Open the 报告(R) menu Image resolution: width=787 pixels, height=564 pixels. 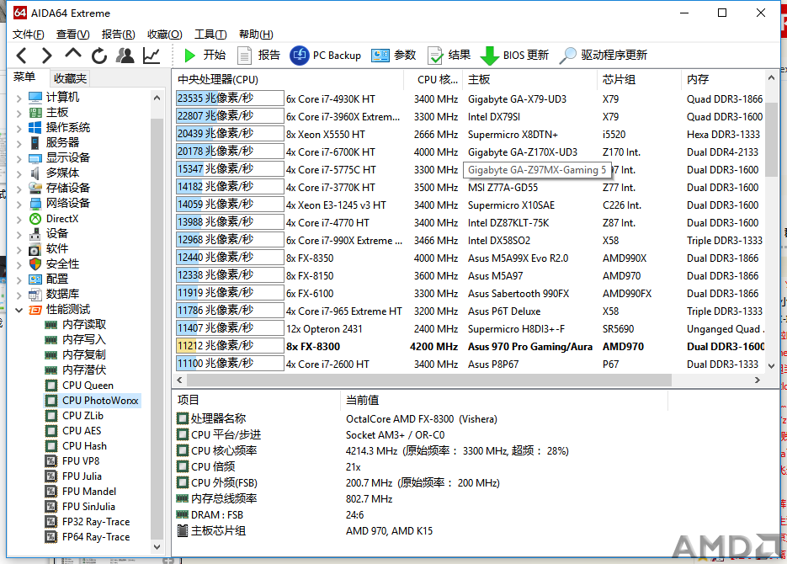coord(118,35)
